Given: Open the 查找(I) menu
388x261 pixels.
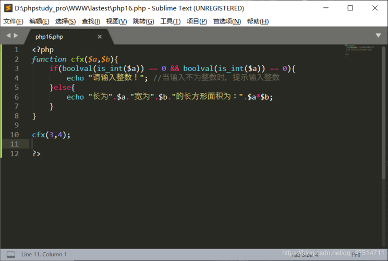Looking at the screenshot, I should 91,21.
